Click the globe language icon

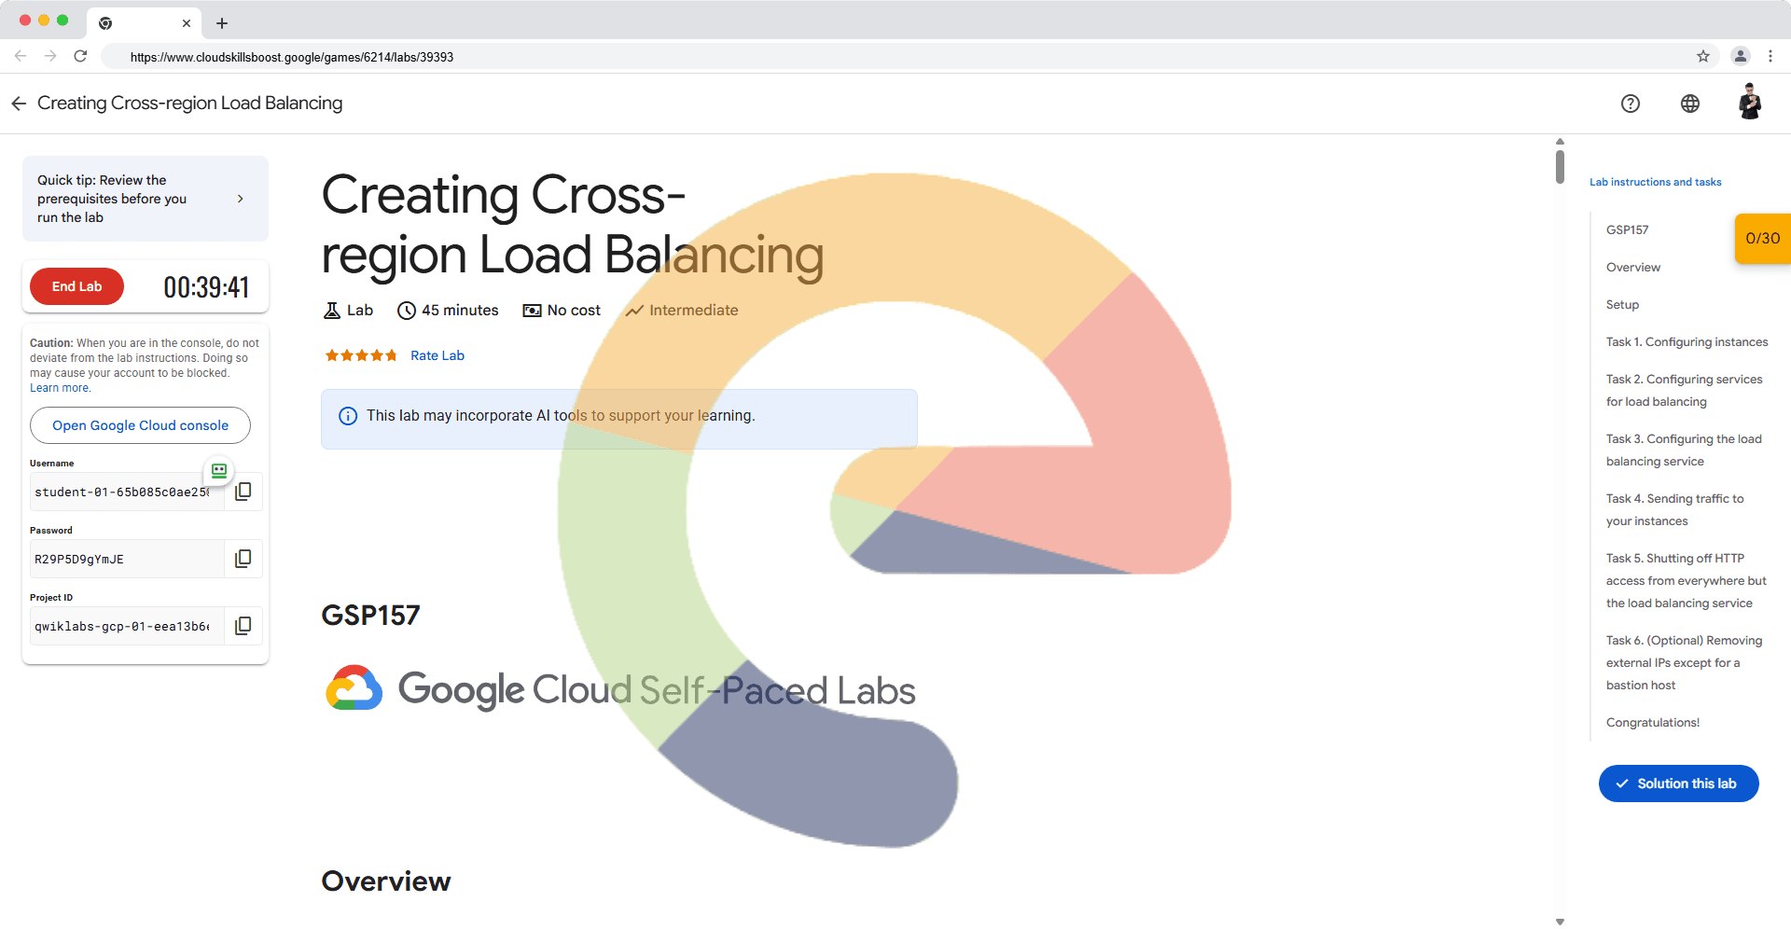pos(1689,104)
